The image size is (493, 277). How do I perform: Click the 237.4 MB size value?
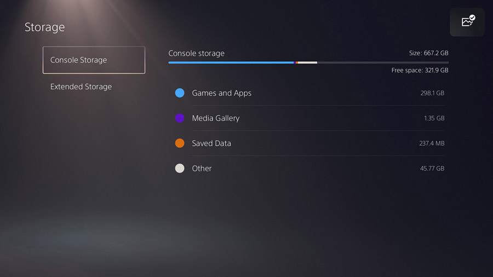tap(432, 143)
